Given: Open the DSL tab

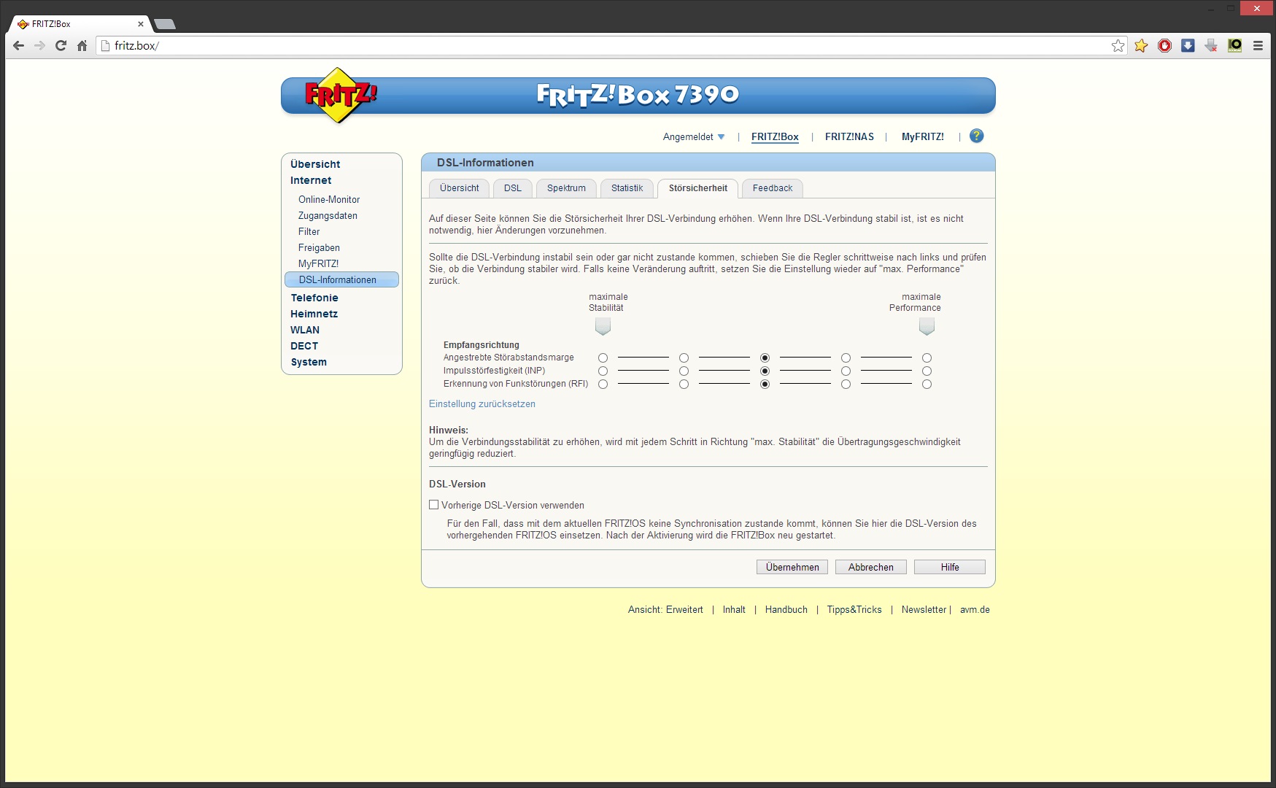Looking at the screenshot, I should [x=513, y=188].
